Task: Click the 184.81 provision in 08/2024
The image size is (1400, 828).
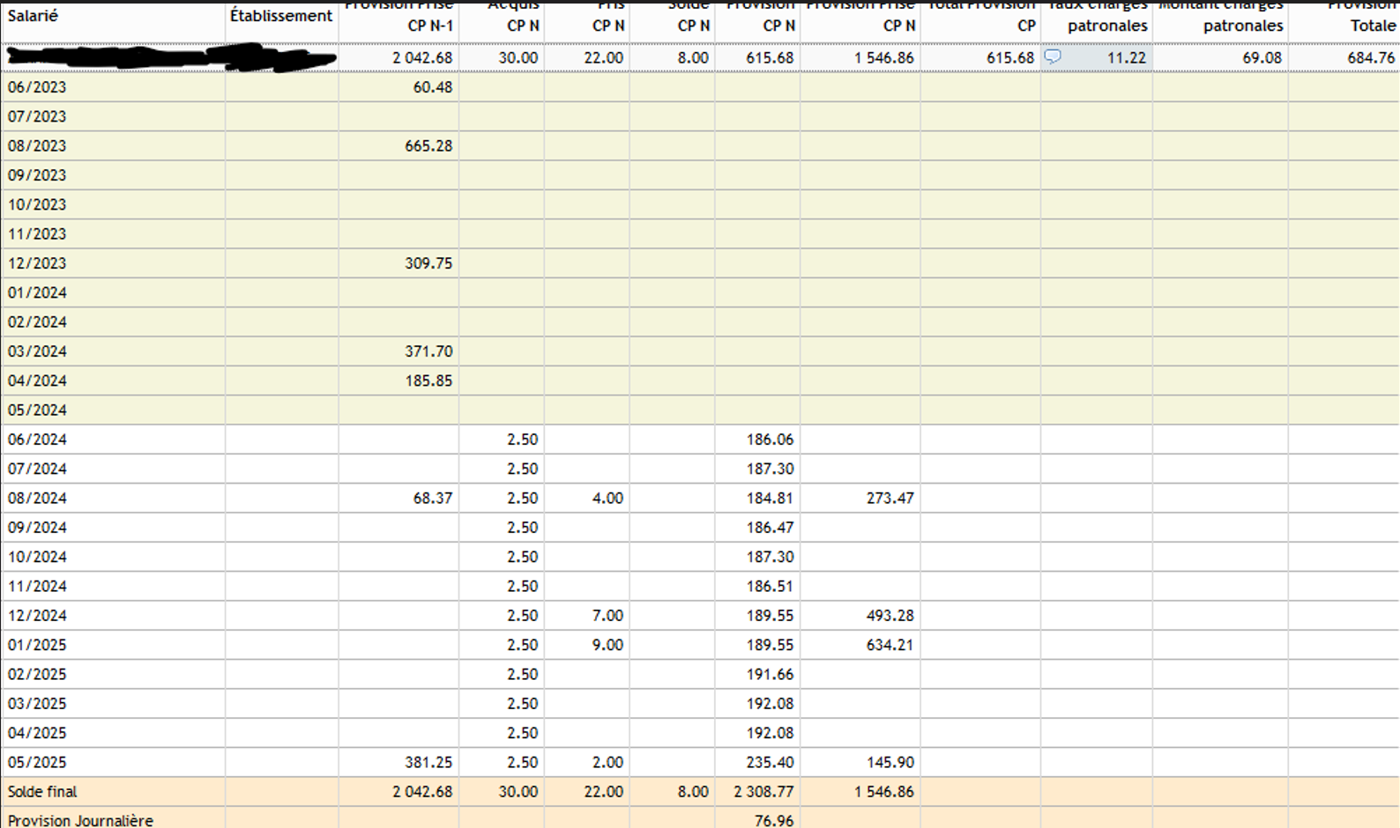Action: (770, 498)
